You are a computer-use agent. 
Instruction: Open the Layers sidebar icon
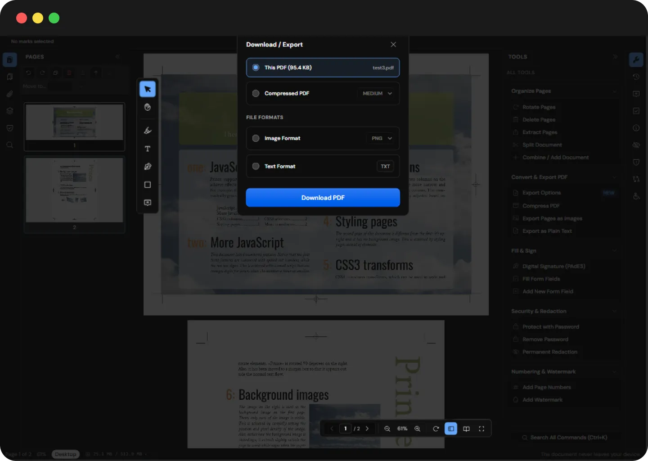(10, 111)
